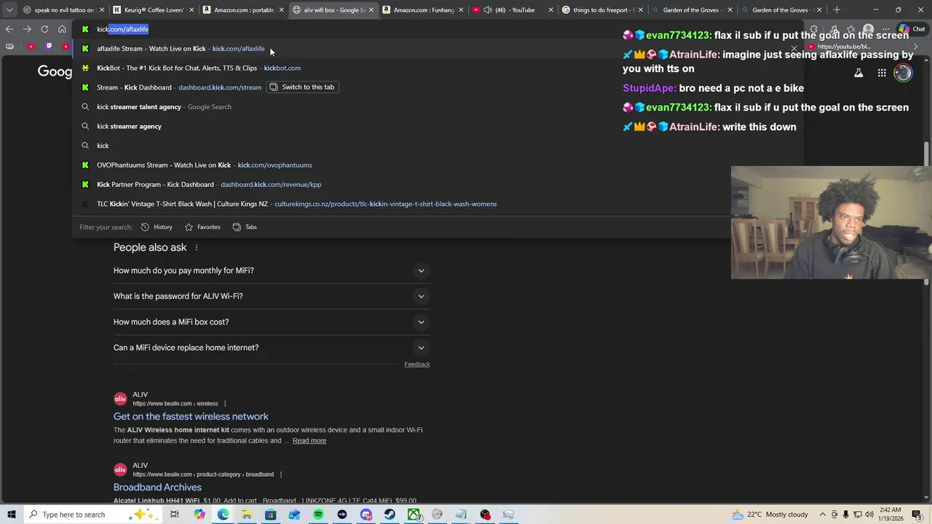This screenshot has width=932, height=524.
Task: Reload the current page
Action: [x=44, y=29]
